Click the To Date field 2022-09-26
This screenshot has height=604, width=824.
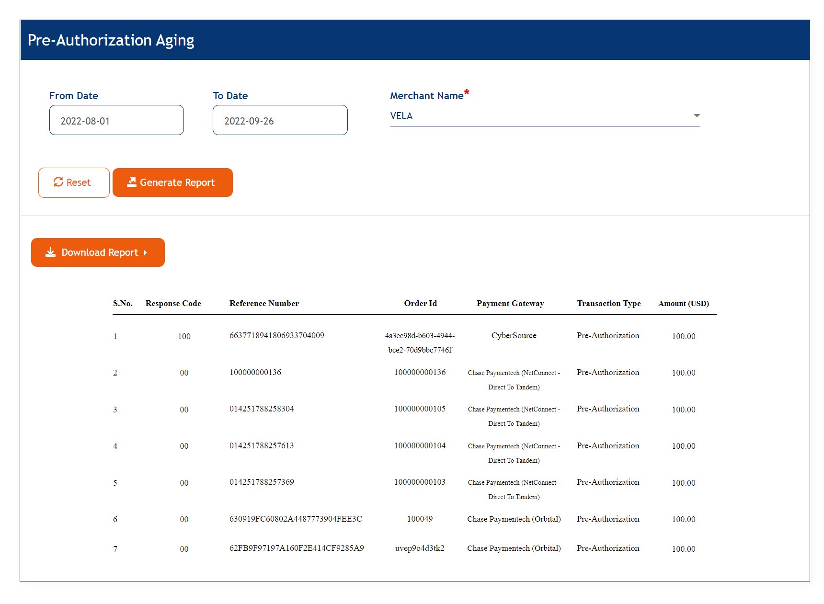(x=280, y=120)
